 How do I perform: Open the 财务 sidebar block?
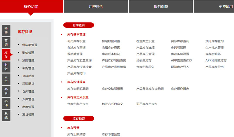[6, 67]
